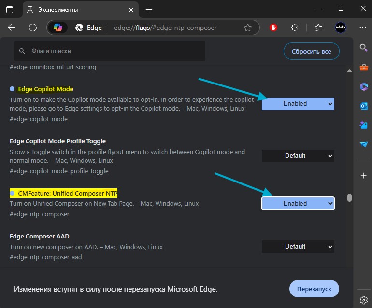The width and height of the screenshot is (372, 308).
Task: Open Settings and more ellipsis menu
Action: (x=362, y=28)
